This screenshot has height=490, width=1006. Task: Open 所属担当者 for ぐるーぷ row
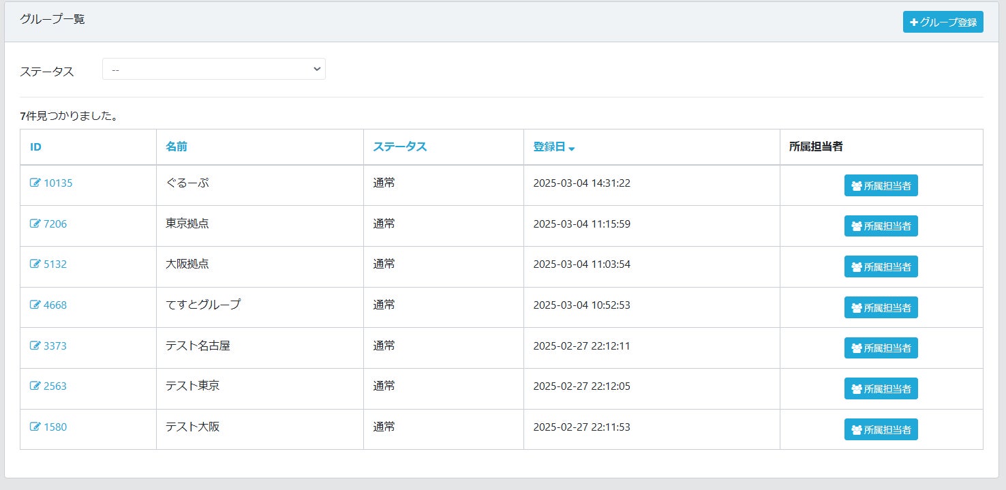click(x=881, y=185)
